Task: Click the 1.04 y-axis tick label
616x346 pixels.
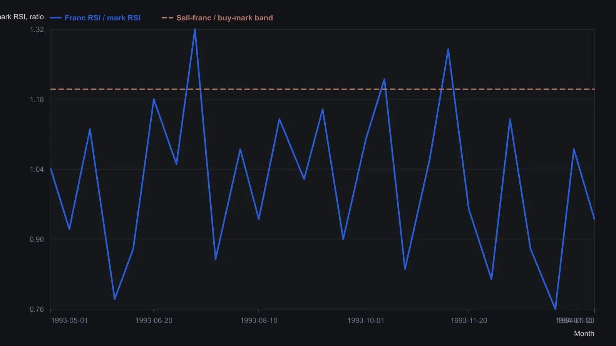Action: (37, 170)
